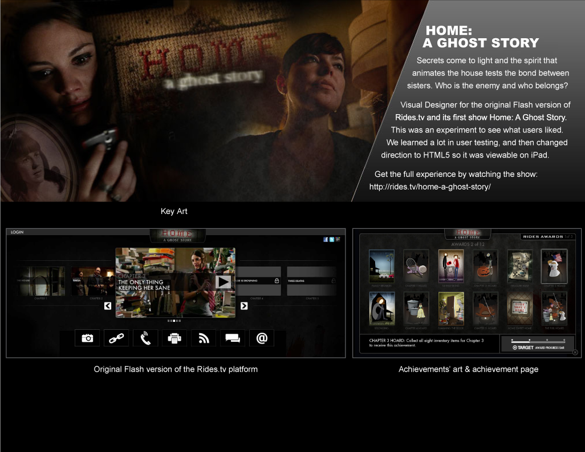Image resolution: width=585 pixels, height=452 pixels.
Task: Select the Home Sweet Home award card
Action: (519, 308)
